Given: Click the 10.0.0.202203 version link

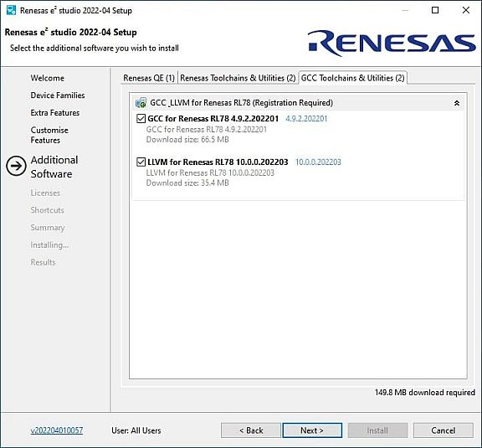Looking at the screenshot, I should 318,162.
